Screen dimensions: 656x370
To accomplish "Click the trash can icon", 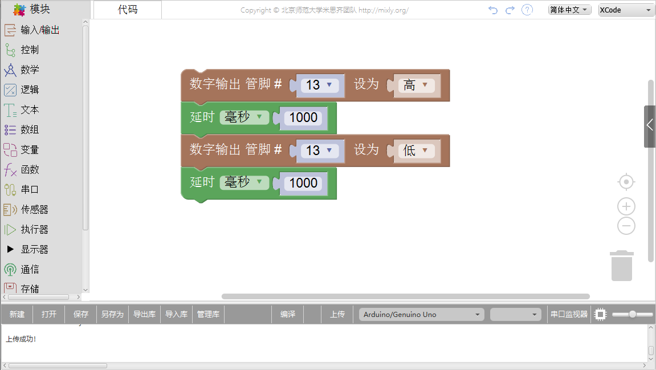I will click(x=622, y=266).
